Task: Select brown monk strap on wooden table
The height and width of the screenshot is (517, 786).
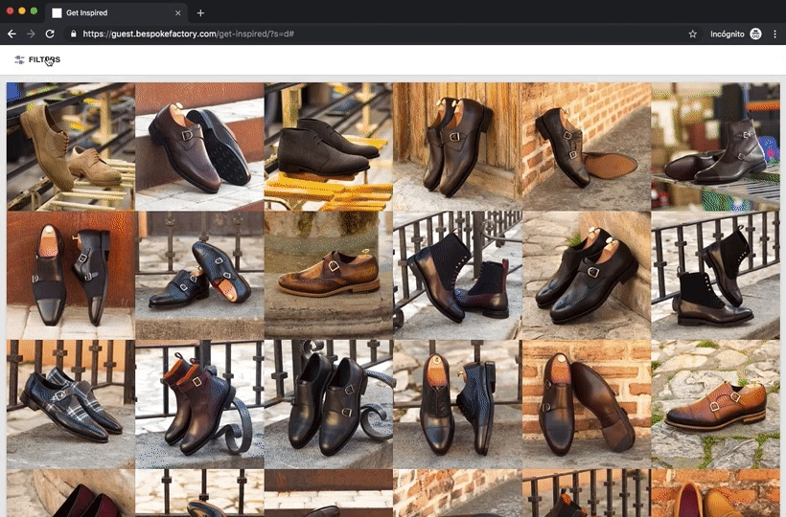Action: tap(199, 146)
